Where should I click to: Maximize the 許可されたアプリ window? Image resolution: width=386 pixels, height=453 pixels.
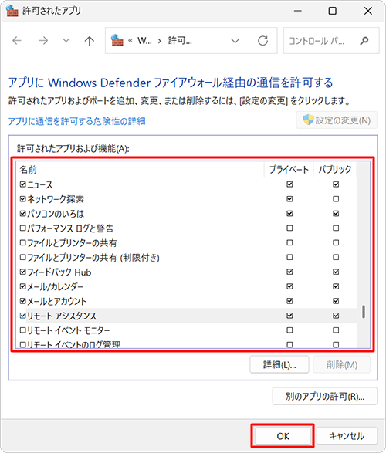[x=333, y=11]
